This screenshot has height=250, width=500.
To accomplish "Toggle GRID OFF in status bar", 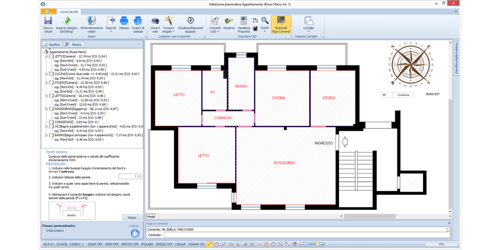I will point(112,244).
